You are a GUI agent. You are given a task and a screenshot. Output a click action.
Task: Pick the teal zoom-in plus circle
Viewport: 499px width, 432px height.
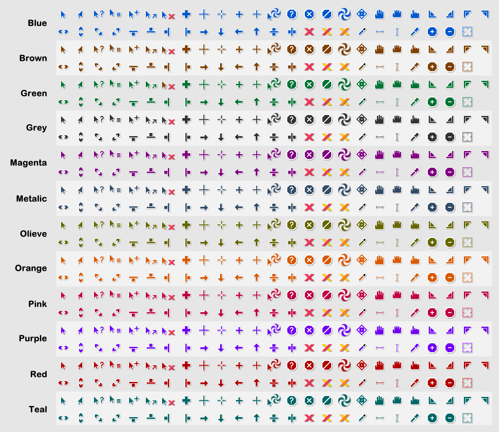(432, 418)
